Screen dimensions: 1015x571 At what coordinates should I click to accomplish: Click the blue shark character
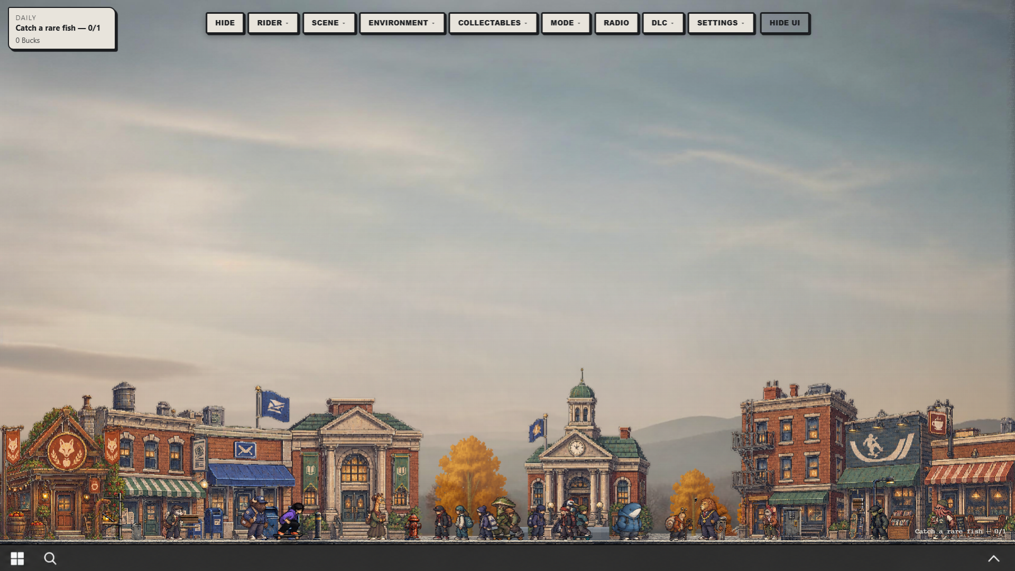(629, 521)
